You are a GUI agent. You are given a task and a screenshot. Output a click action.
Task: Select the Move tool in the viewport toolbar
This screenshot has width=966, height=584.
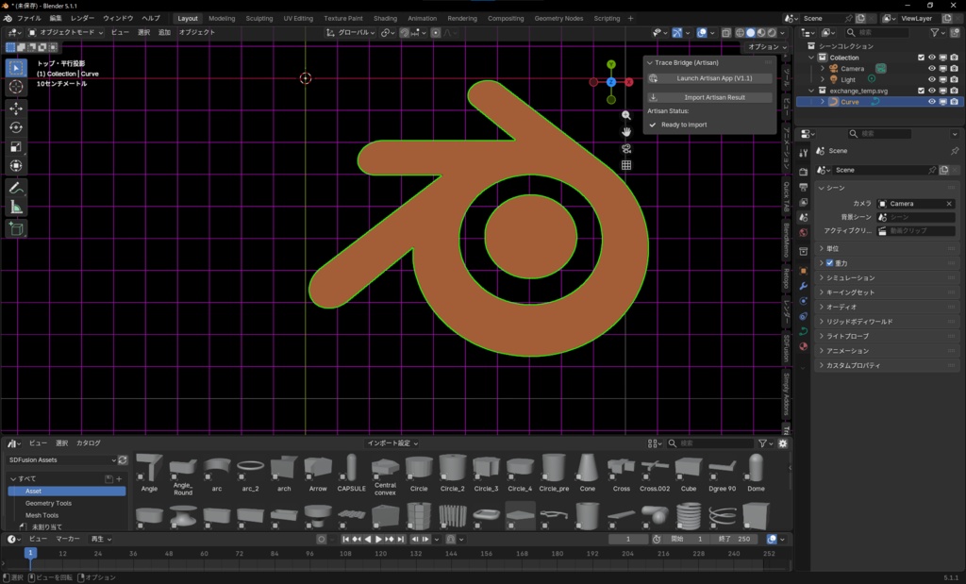coord(15,107)
